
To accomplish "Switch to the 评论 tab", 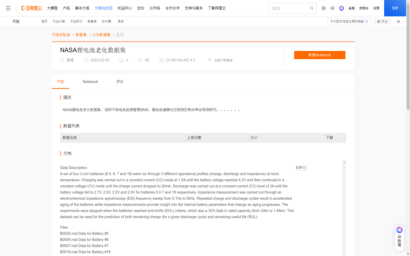I will coord(120,82).
